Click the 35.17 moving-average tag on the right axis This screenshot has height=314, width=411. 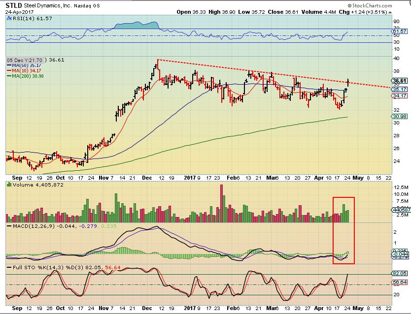tap(400, 89)
